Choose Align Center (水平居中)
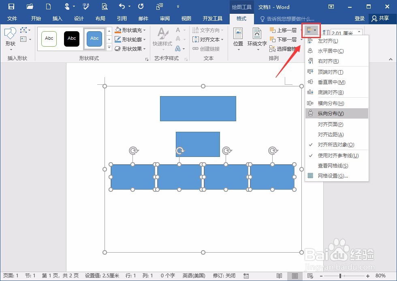Screen dimensions: 397x281 point(337,51)
